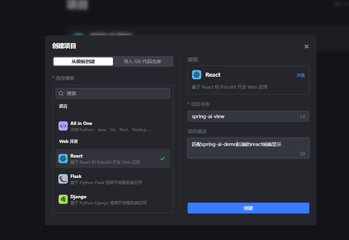The width and height of the screenshot is (349, 240).
Task: Click '基于 Python Flask 框架开发服务端应用' description
Action: [106, 183]
